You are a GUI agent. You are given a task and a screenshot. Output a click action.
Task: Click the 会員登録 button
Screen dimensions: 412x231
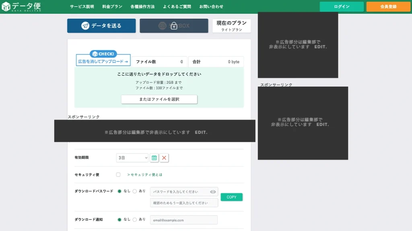[x=388, y=6]
